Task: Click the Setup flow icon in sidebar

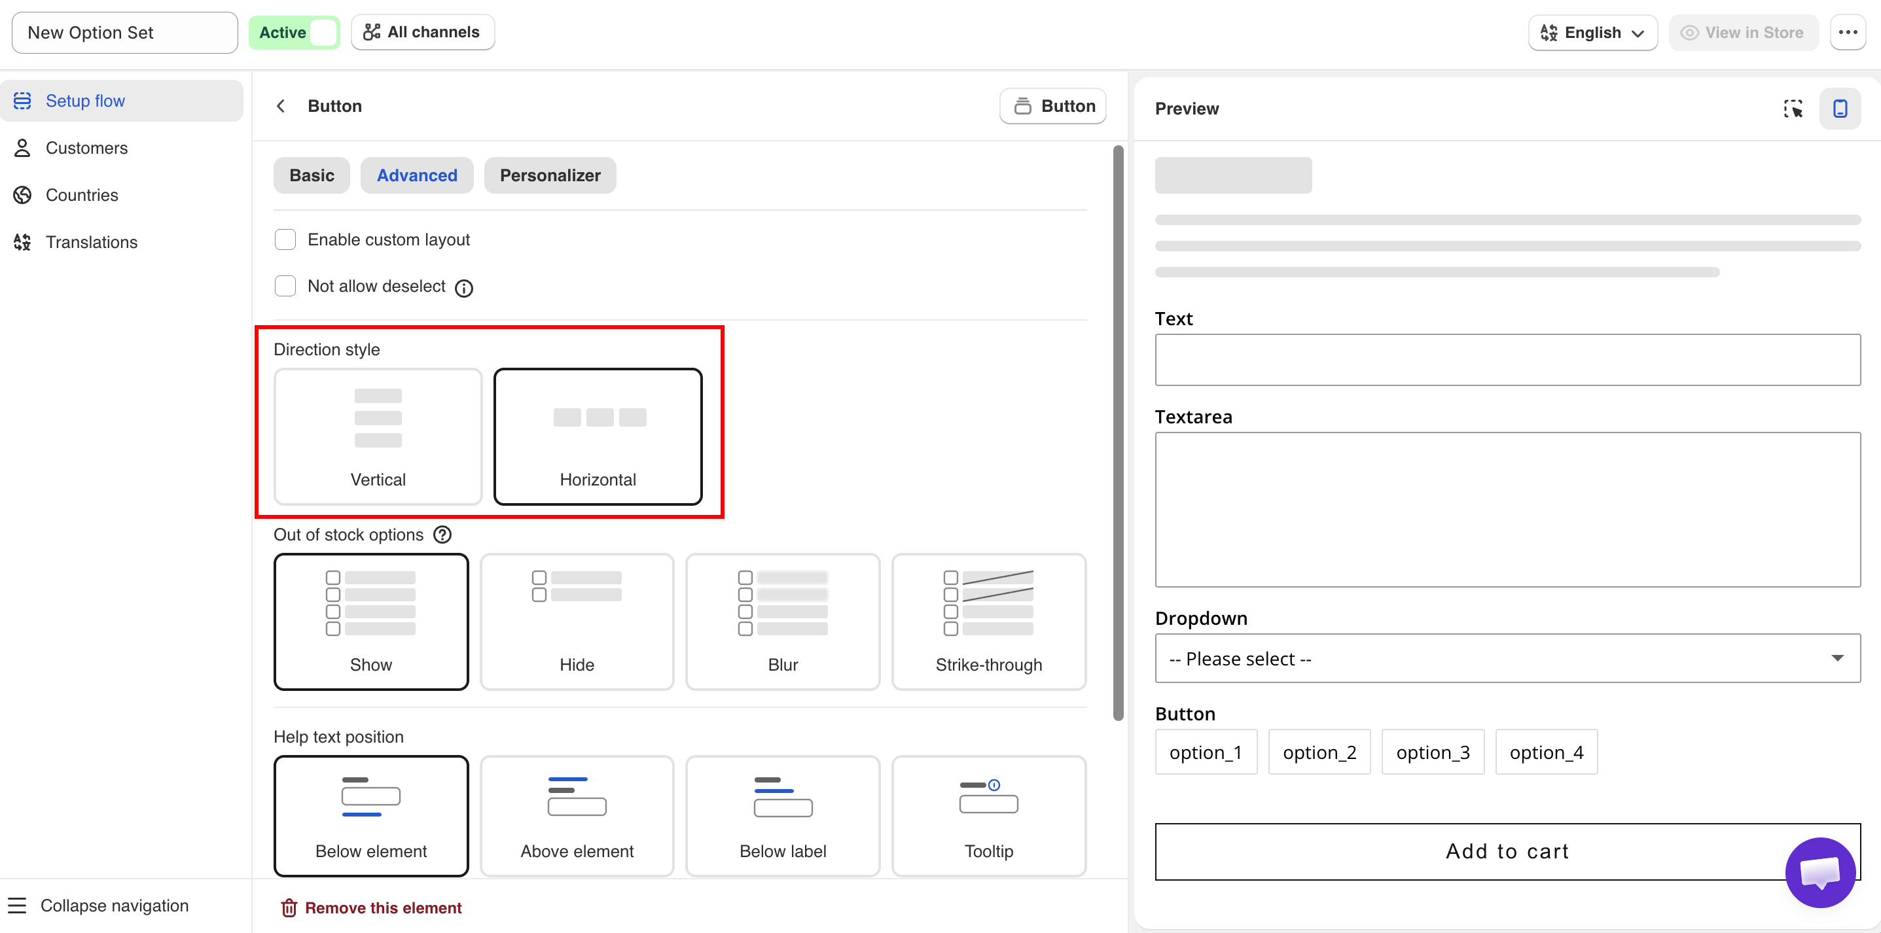Action: 23,101
